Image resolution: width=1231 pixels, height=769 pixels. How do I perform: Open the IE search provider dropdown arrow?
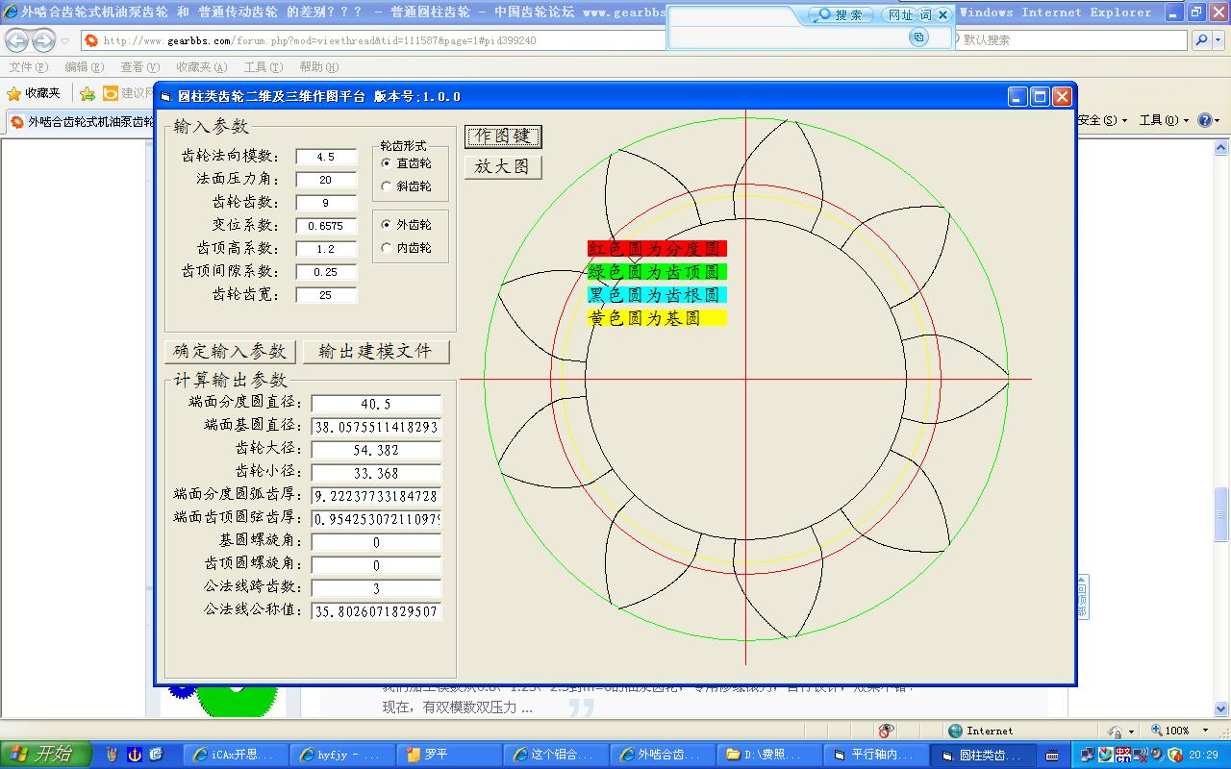click(x=1219, y=40)
